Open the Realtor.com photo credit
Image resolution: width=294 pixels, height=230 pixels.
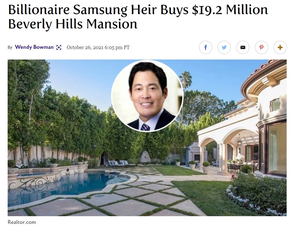coord(22,222)
